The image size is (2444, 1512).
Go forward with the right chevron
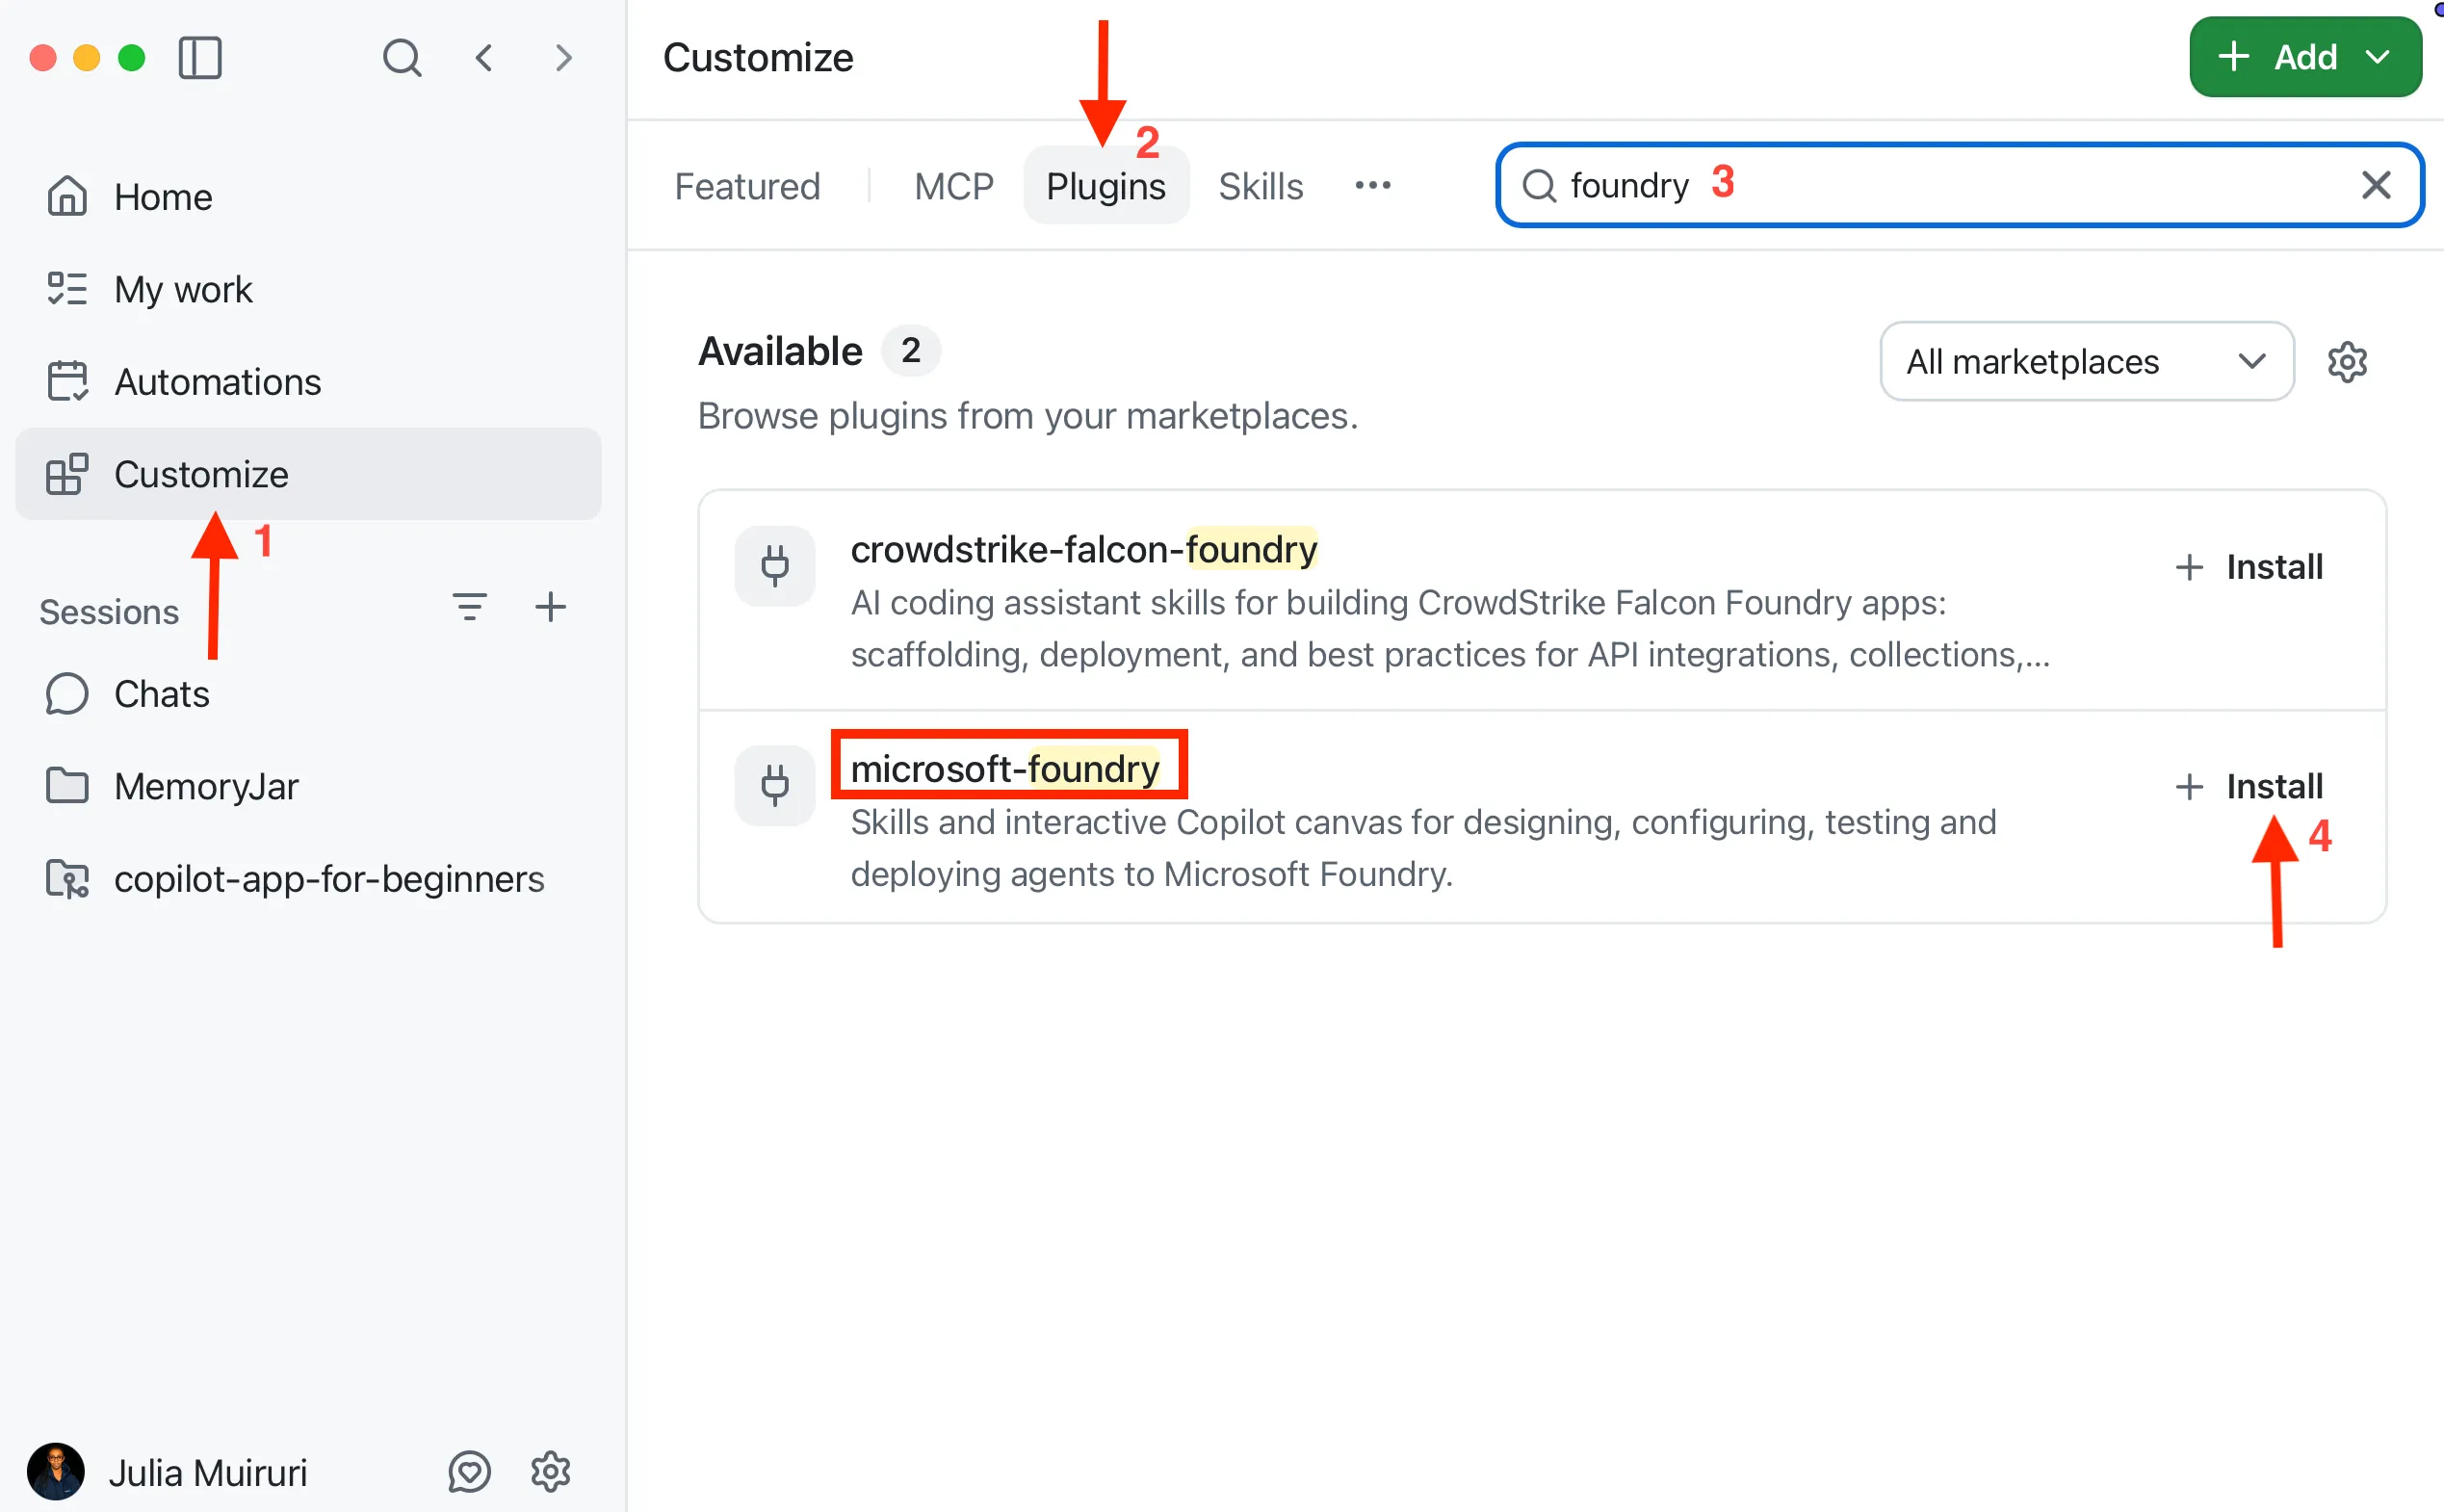tap(563, 58)
